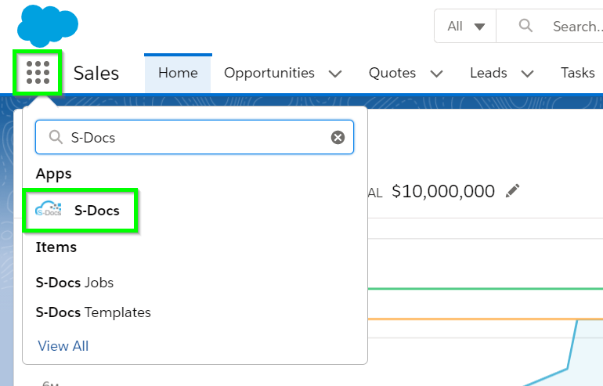Select the S-Docs Templates item
This screenshot has width=603, height=386.
coord(93,312)
